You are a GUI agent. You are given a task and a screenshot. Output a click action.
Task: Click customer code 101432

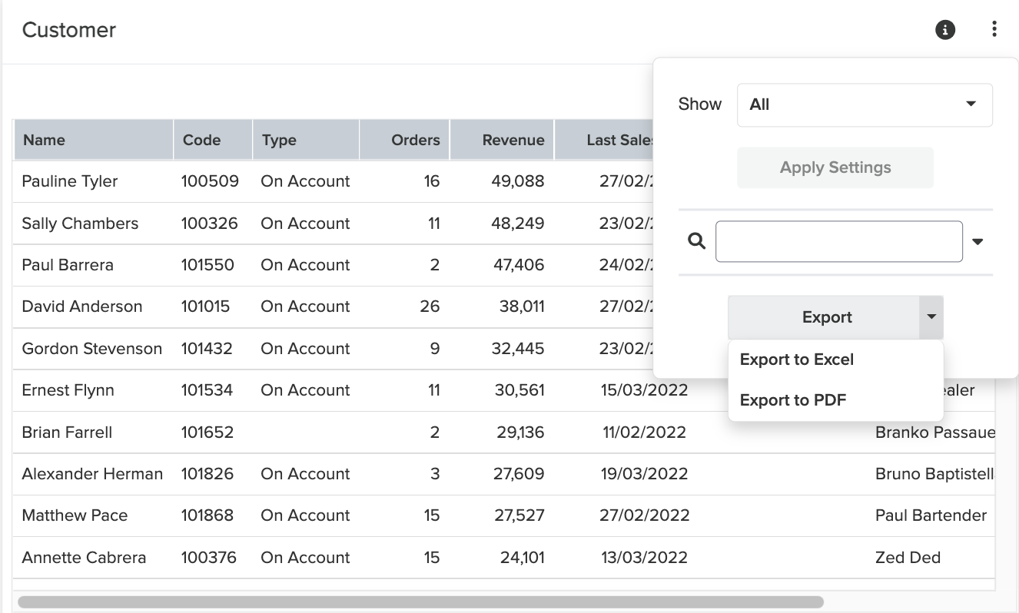(x=207, y=349)
